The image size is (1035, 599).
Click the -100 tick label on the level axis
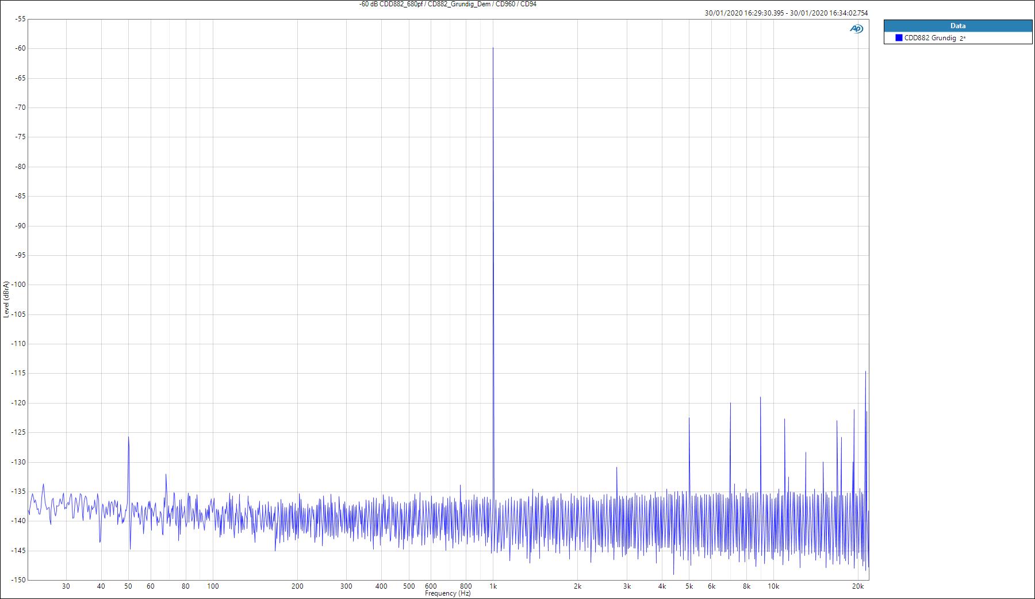coord(19,285)
